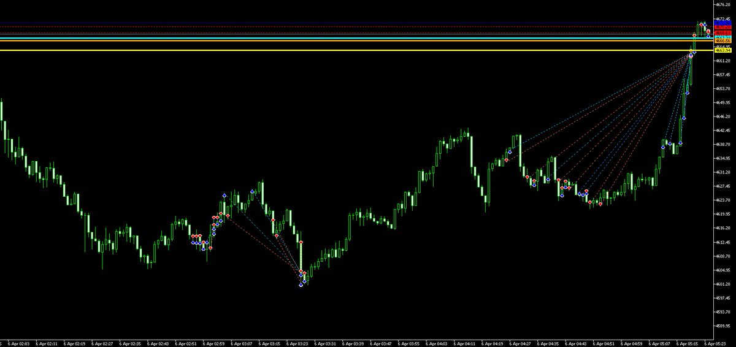736x347 pixels.
Task: Click price axis label 4597.45
Action: coord(723,298)
